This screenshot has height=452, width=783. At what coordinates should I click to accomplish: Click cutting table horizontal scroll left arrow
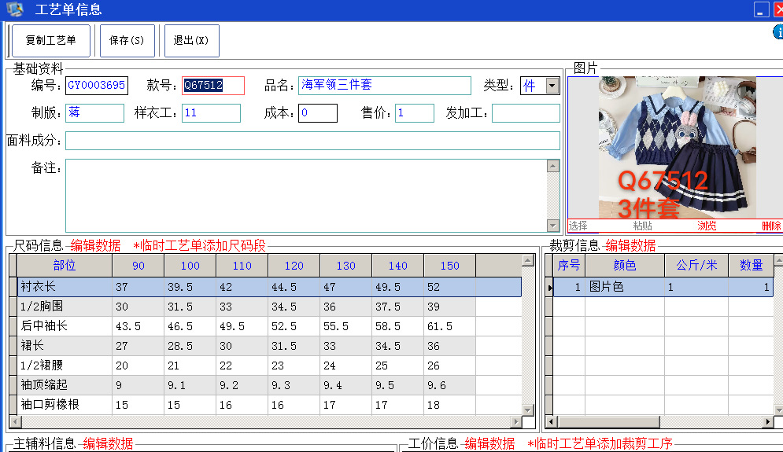[552, 422]
